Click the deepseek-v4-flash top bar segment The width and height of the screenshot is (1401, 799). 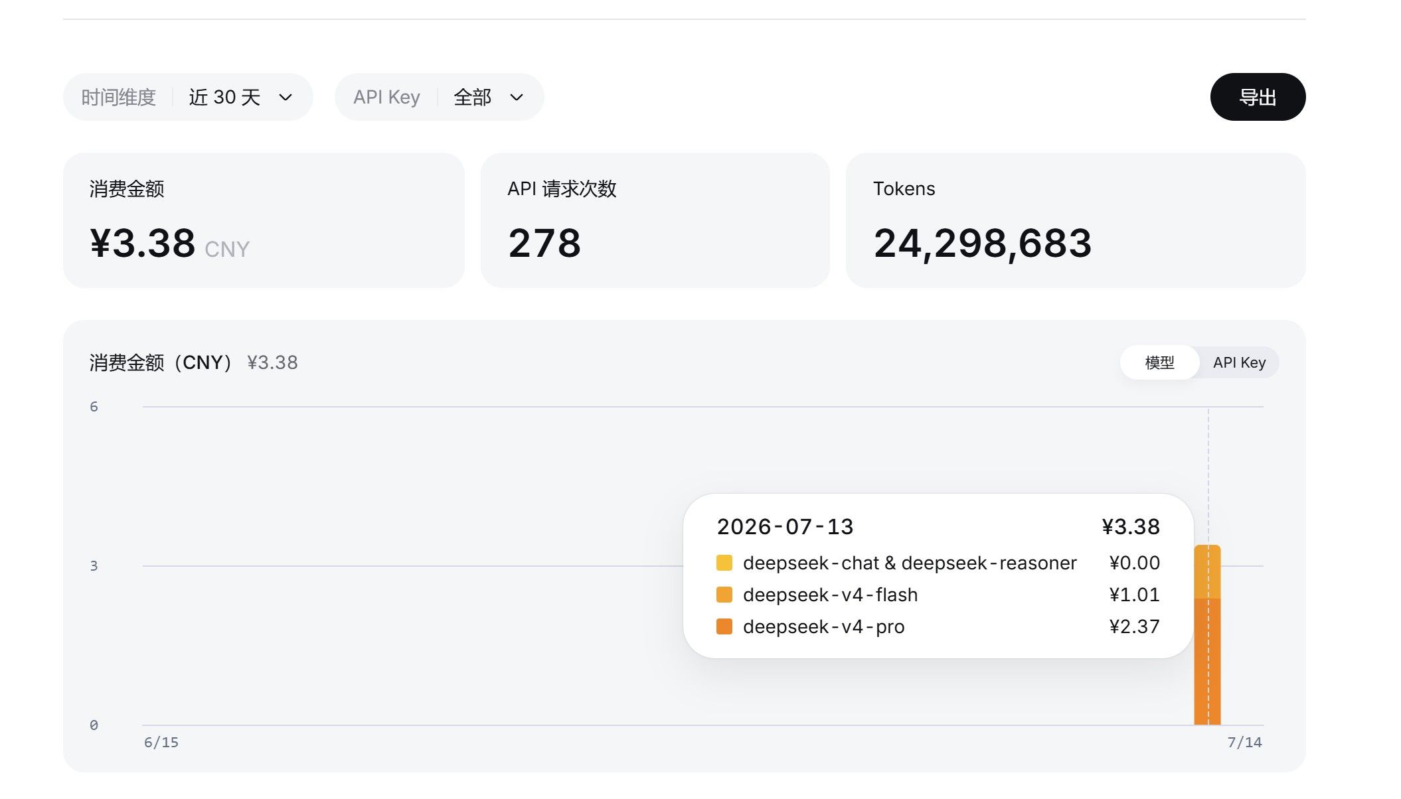[1207, 572]
